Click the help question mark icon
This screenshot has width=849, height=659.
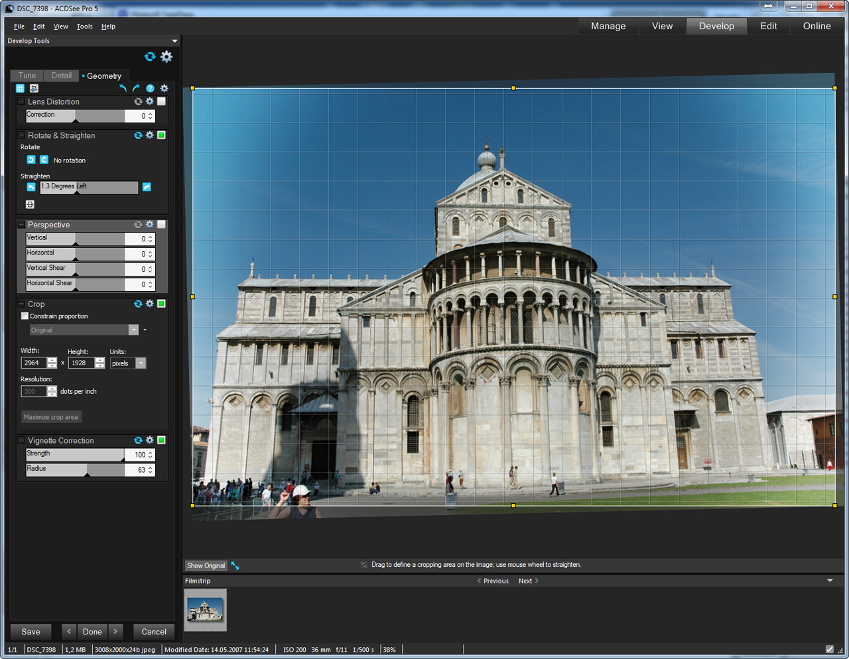click(x=150, y=88)
